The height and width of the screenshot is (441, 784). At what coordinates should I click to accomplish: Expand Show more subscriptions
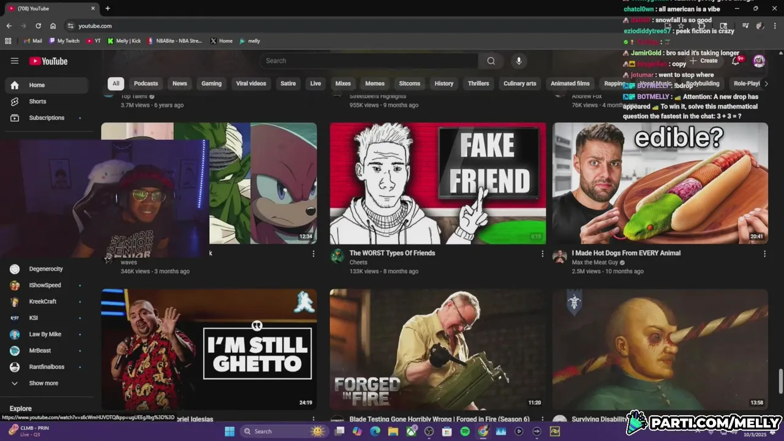(x=47, y=383)
